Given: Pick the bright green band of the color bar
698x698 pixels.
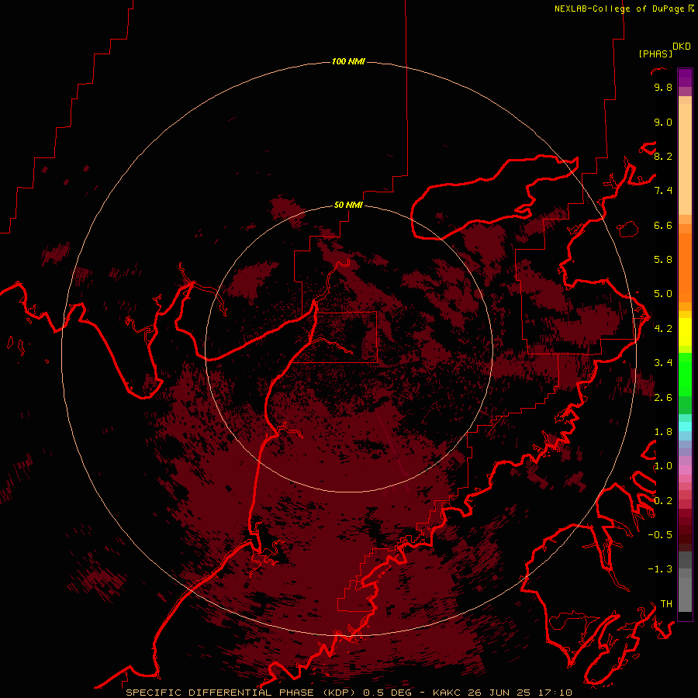Looking at the screenshot, I should 685,375.
